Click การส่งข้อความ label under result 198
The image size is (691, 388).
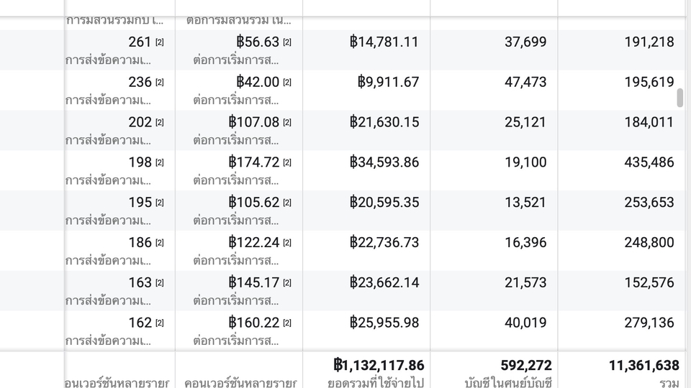click(109, 180)
